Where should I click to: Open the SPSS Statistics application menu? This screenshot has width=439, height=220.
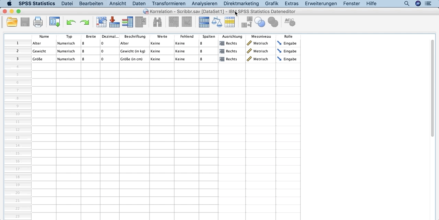tap(37, 3)
